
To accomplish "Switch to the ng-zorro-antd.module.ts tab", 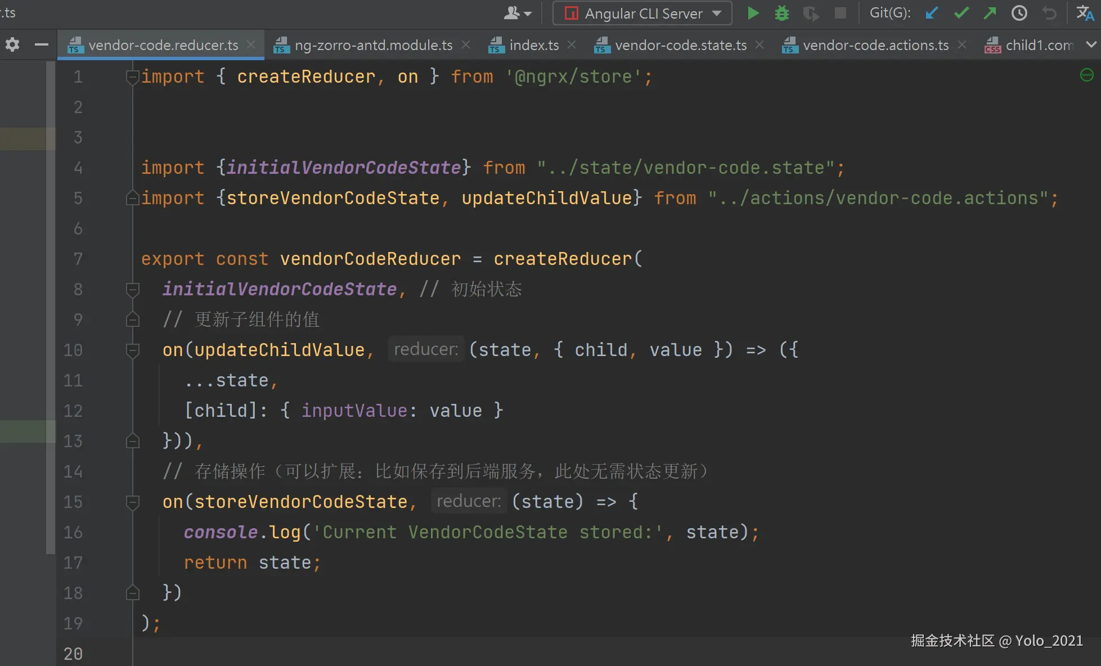I will tap(373, 45).
